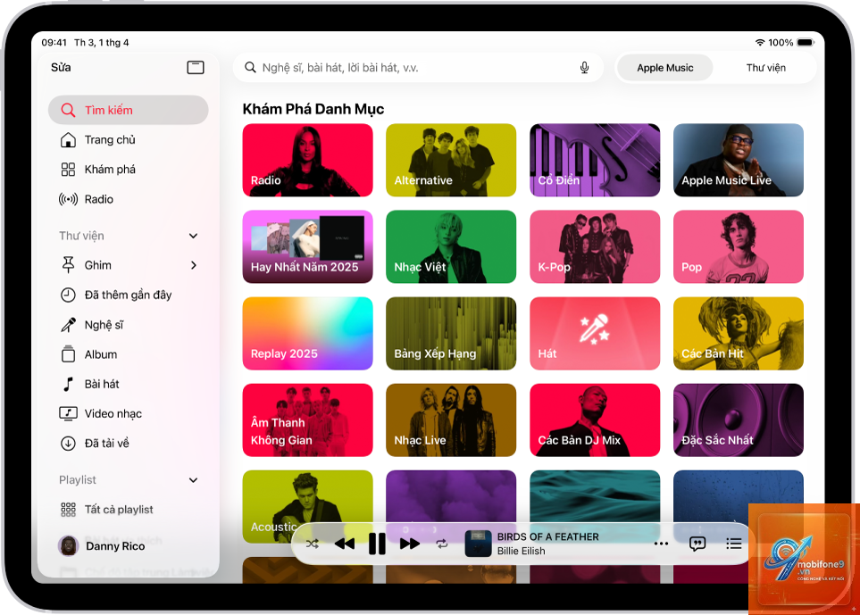Open the K-Pop category tile
Screen dimensions: 860x615
point(595,246)
